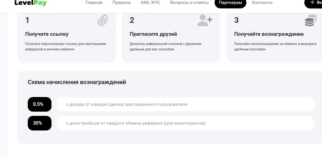Click the paperclip link icon
The image size is (322, 156).
(x=103, y=20)
